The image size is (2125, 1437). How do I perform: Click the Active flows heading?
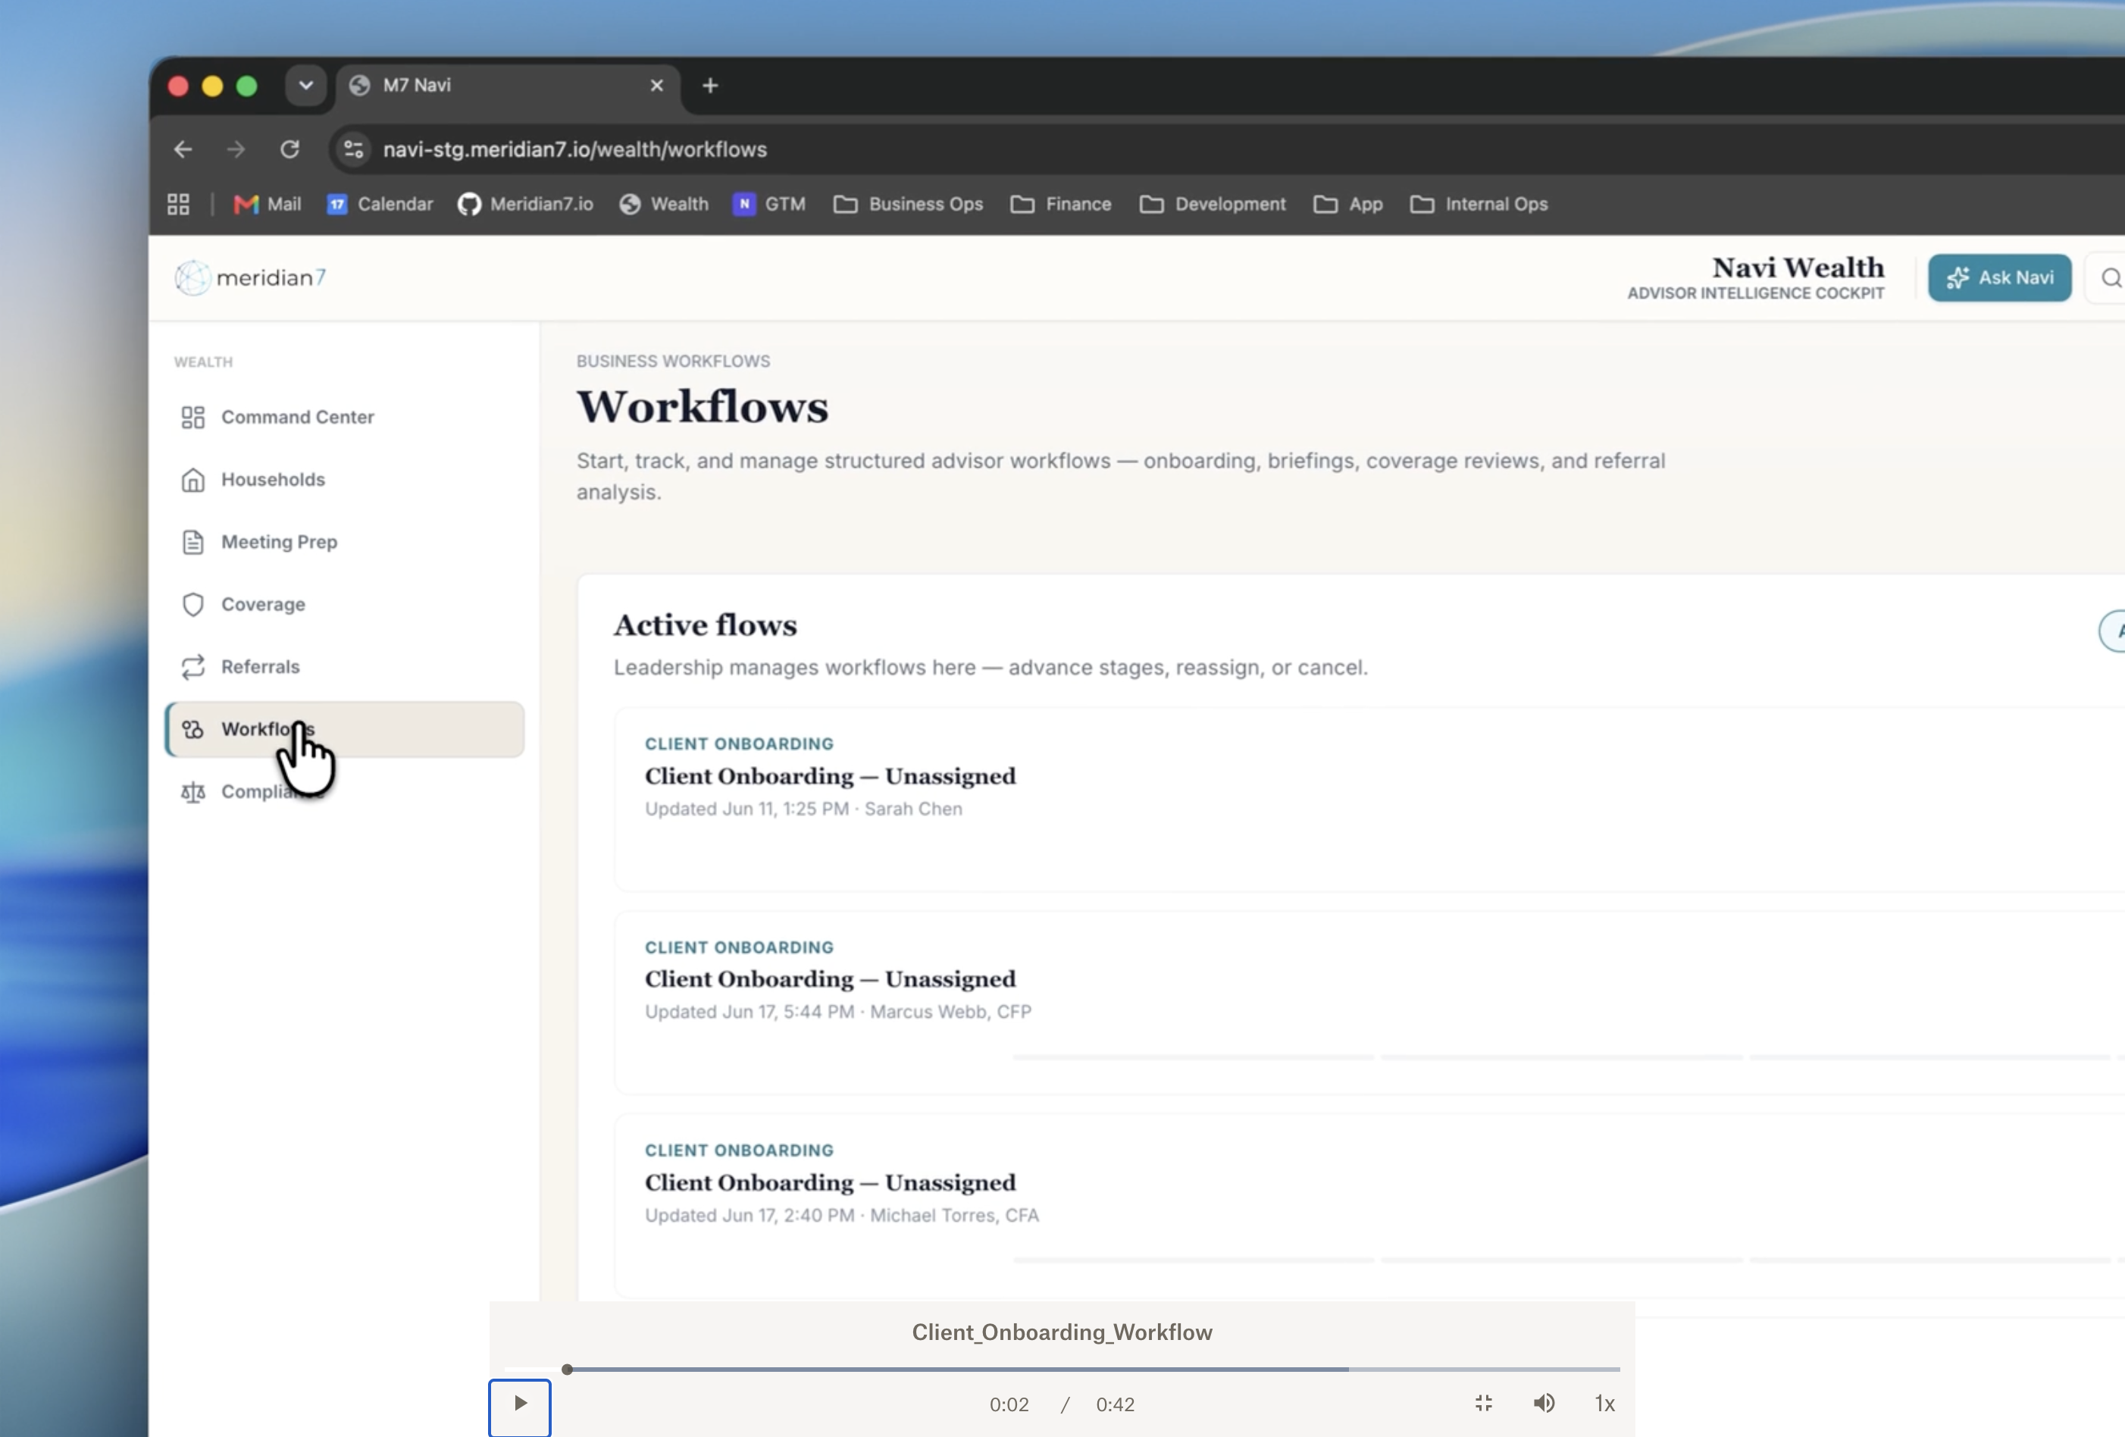point(705,625)
